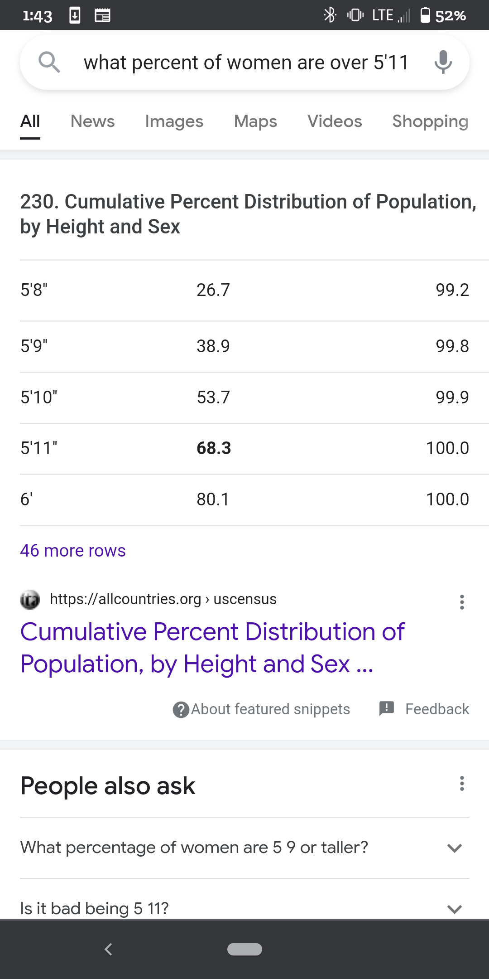
Task: Tap the download notification icon in status bar
Action: click(75, 15)
